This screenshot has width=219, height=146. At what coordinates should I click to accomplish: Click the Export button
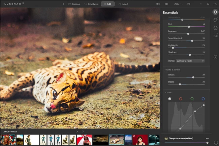123,4
